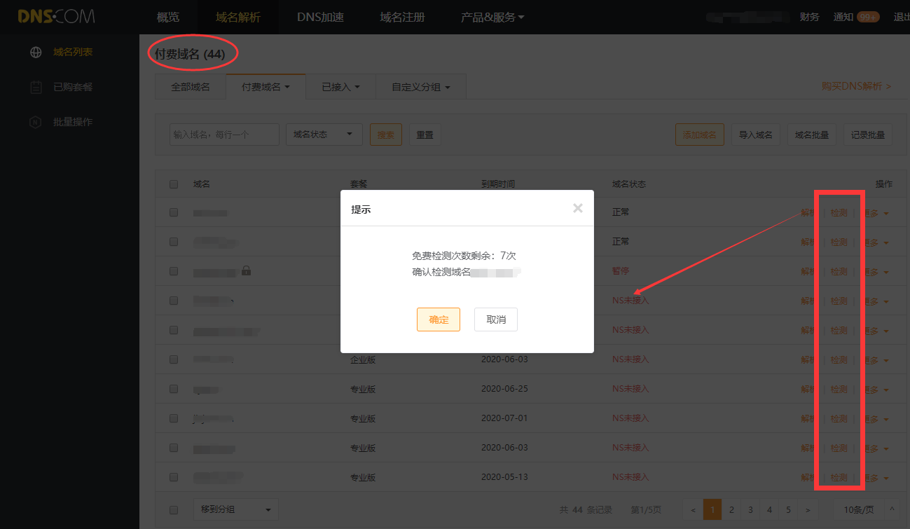Go to next page with the arrow icon
This screenshot has height=529, width=910.
point(808,509)
